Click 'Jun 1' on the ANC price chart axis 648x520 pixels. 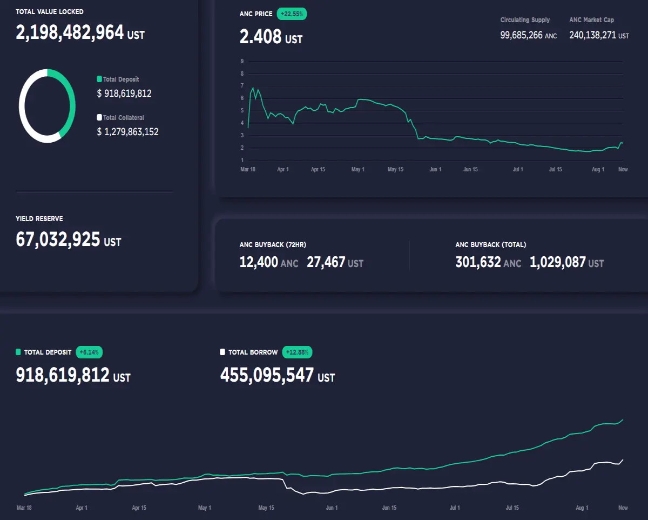435,169
